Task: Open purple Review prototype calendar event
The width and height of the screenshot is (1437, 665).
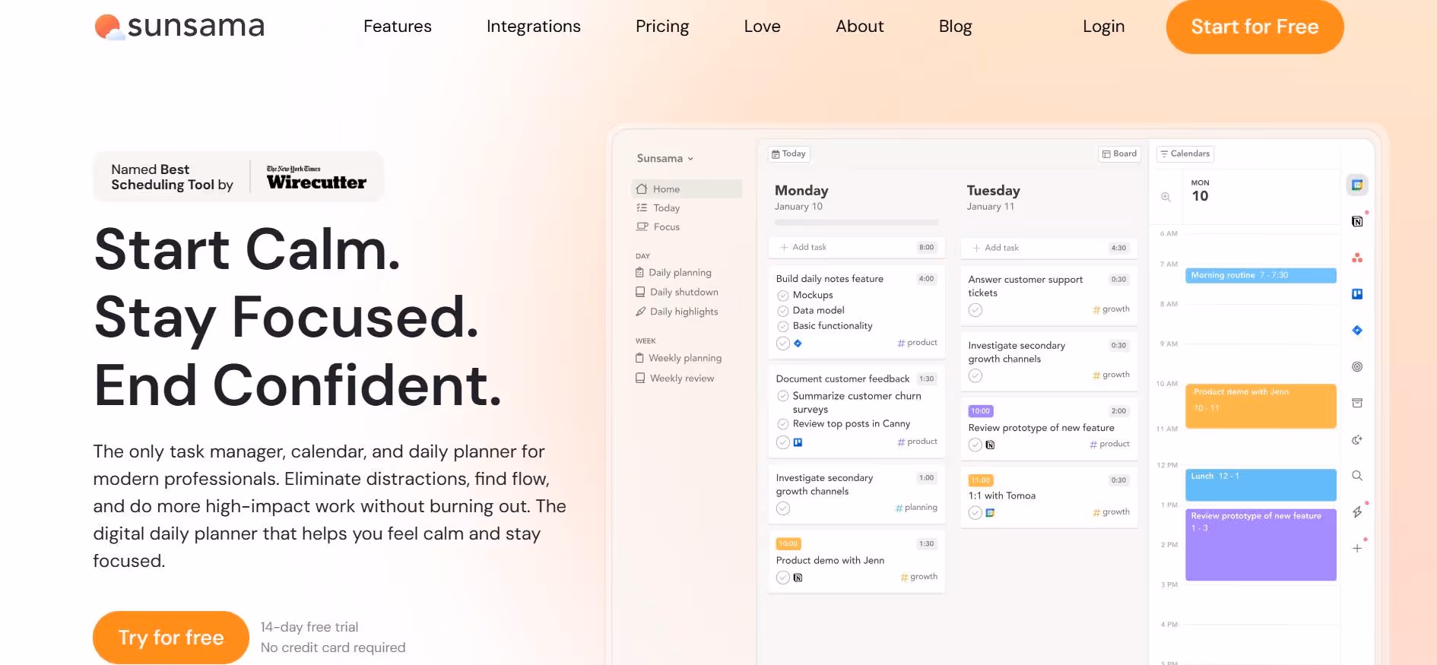Action: [x=1261, y=545]
